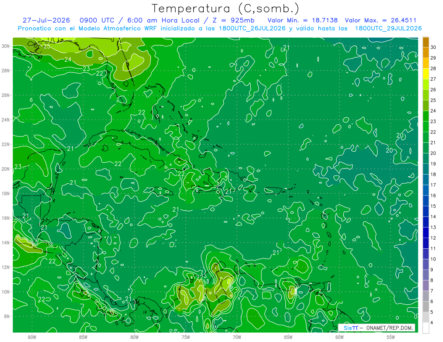Click the "8N" latitude axis label

(x=7, y=316)
